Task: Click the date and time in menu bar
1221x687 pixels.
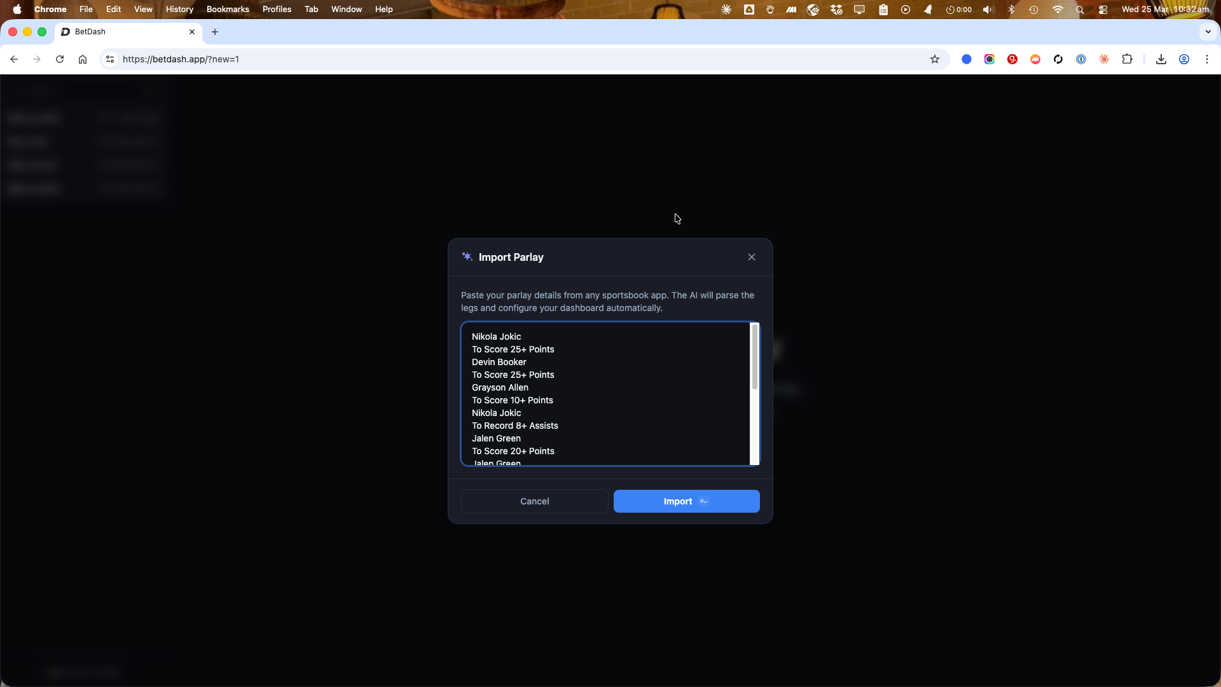Action: pyautogui.click(x=1165, y=10)
